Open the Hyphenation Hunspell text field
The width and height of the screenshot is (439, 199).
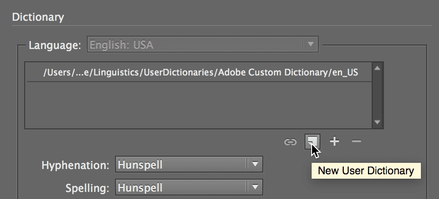pos(189,164)
